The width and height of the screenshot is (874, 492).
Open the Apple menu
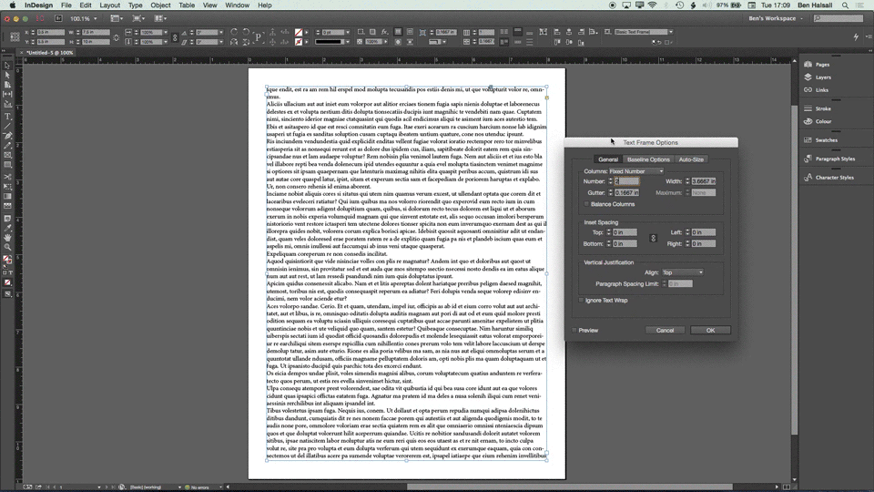coord(12,5)
